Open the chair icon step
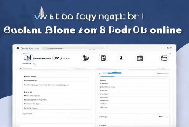 tap(86, 58)
